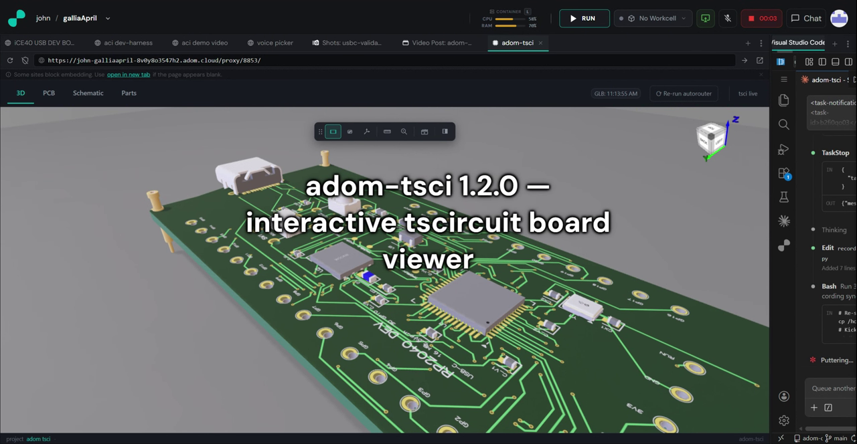Click the open in new tab link
The width and height of the screenshot is (857, 444).
[x=129, y=75]
